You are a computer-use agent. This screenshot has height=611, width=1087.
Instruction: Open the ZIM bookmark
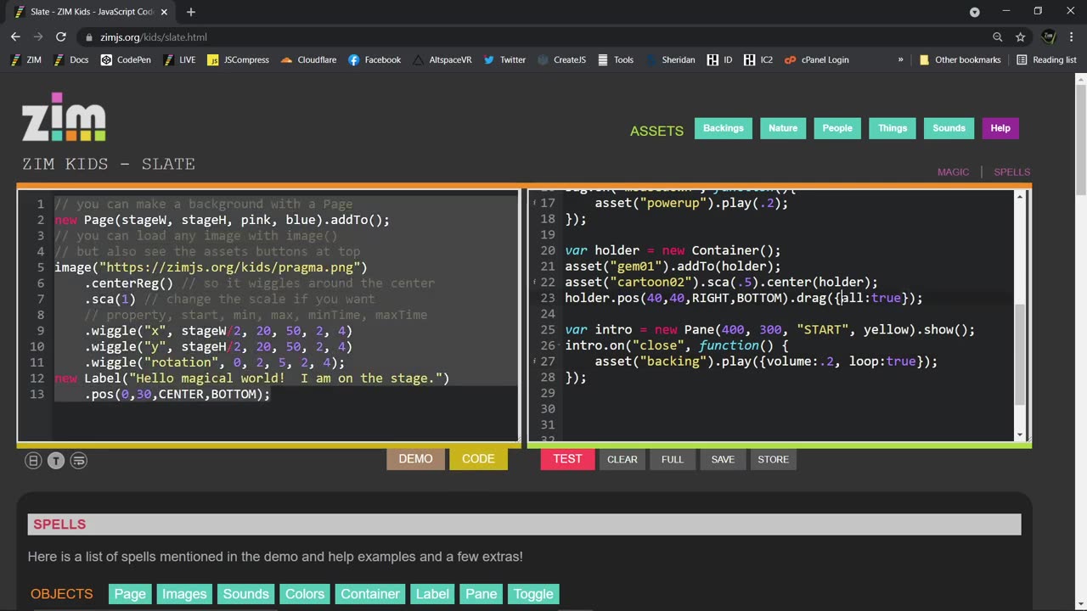click(x=25, y=60)
